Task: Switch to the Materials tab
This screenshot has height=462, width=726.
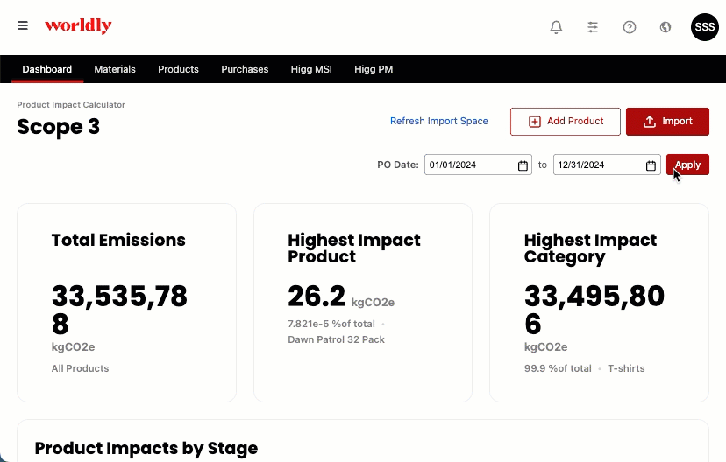Action: (x=115, y=69)
